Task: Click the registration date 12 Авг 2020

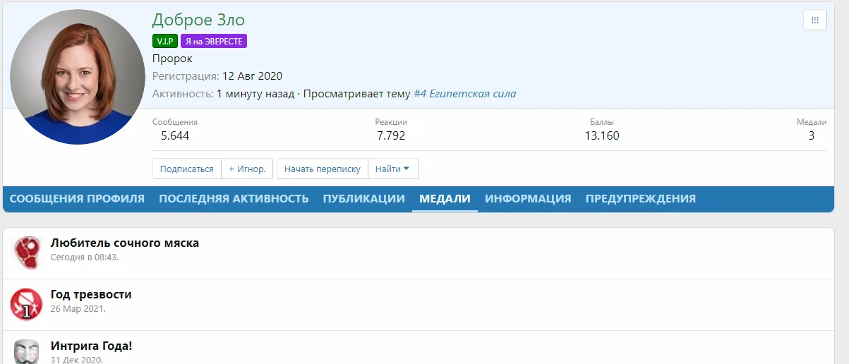Action: 252,76
